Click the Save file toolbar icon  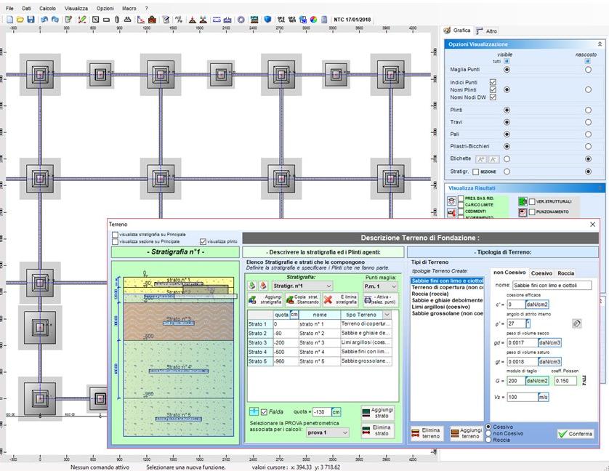(x=31, y=20)
